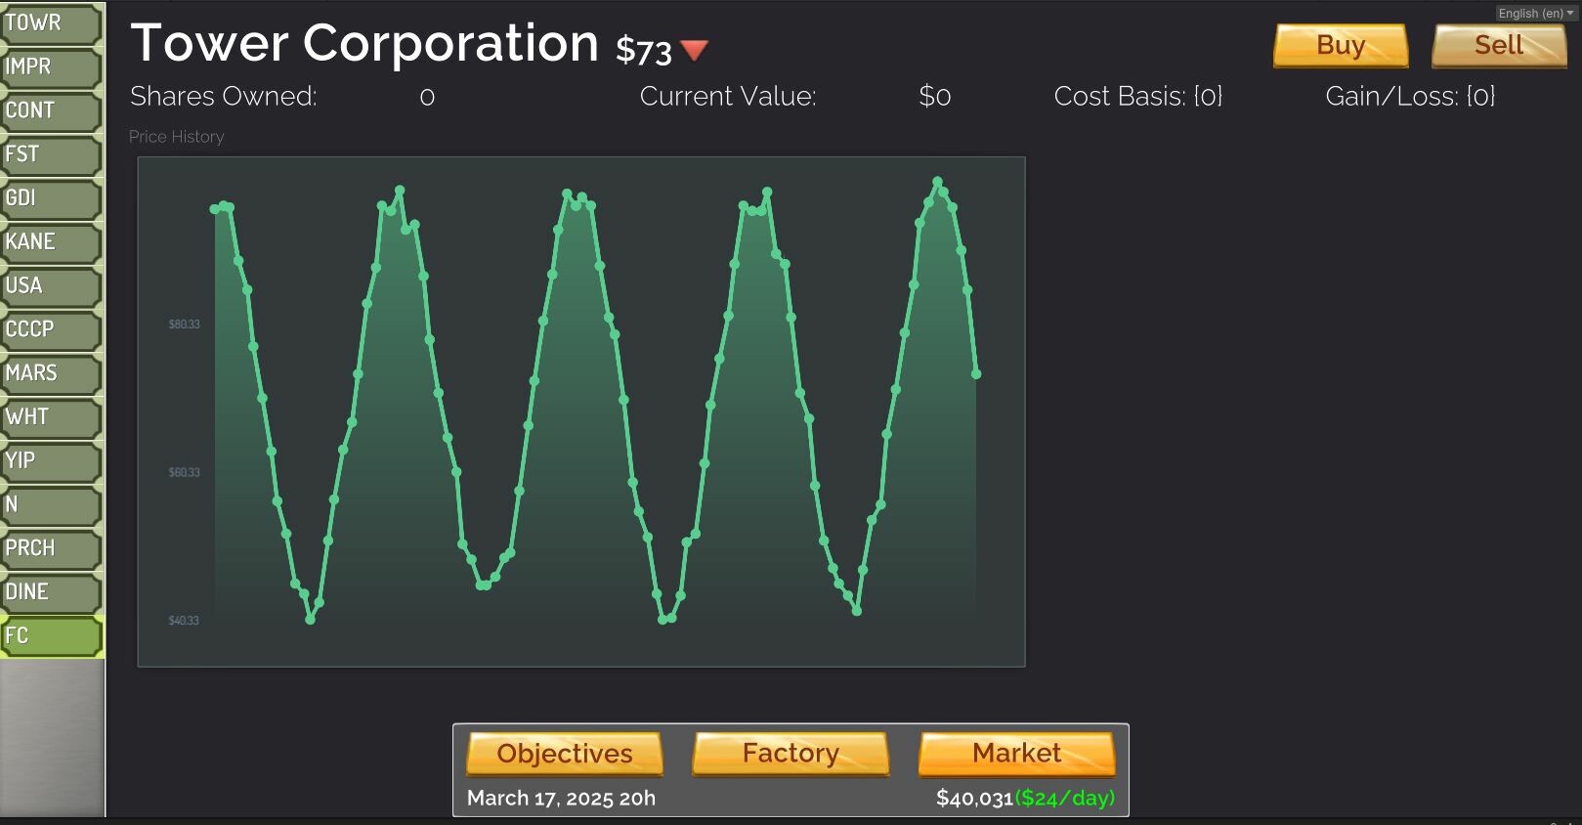Open the English language dropdown
This screenshot has height=825, width=1582.
[1535, 13]
